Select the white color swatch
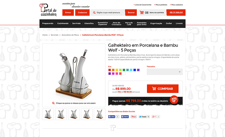The width and height of the screenshot is (225, 137). [x=124, y=73]
